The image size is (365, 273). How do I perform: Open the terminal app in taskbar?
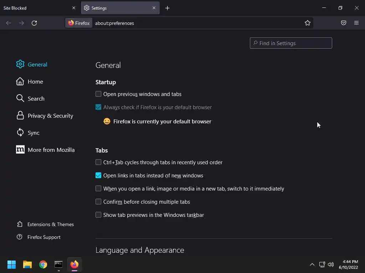pos(58,264)
